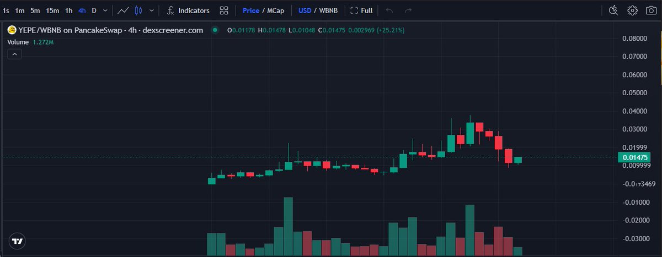662x257 pixels.
Task: Switch chart to Price mode
Action: tap(251, 10)
